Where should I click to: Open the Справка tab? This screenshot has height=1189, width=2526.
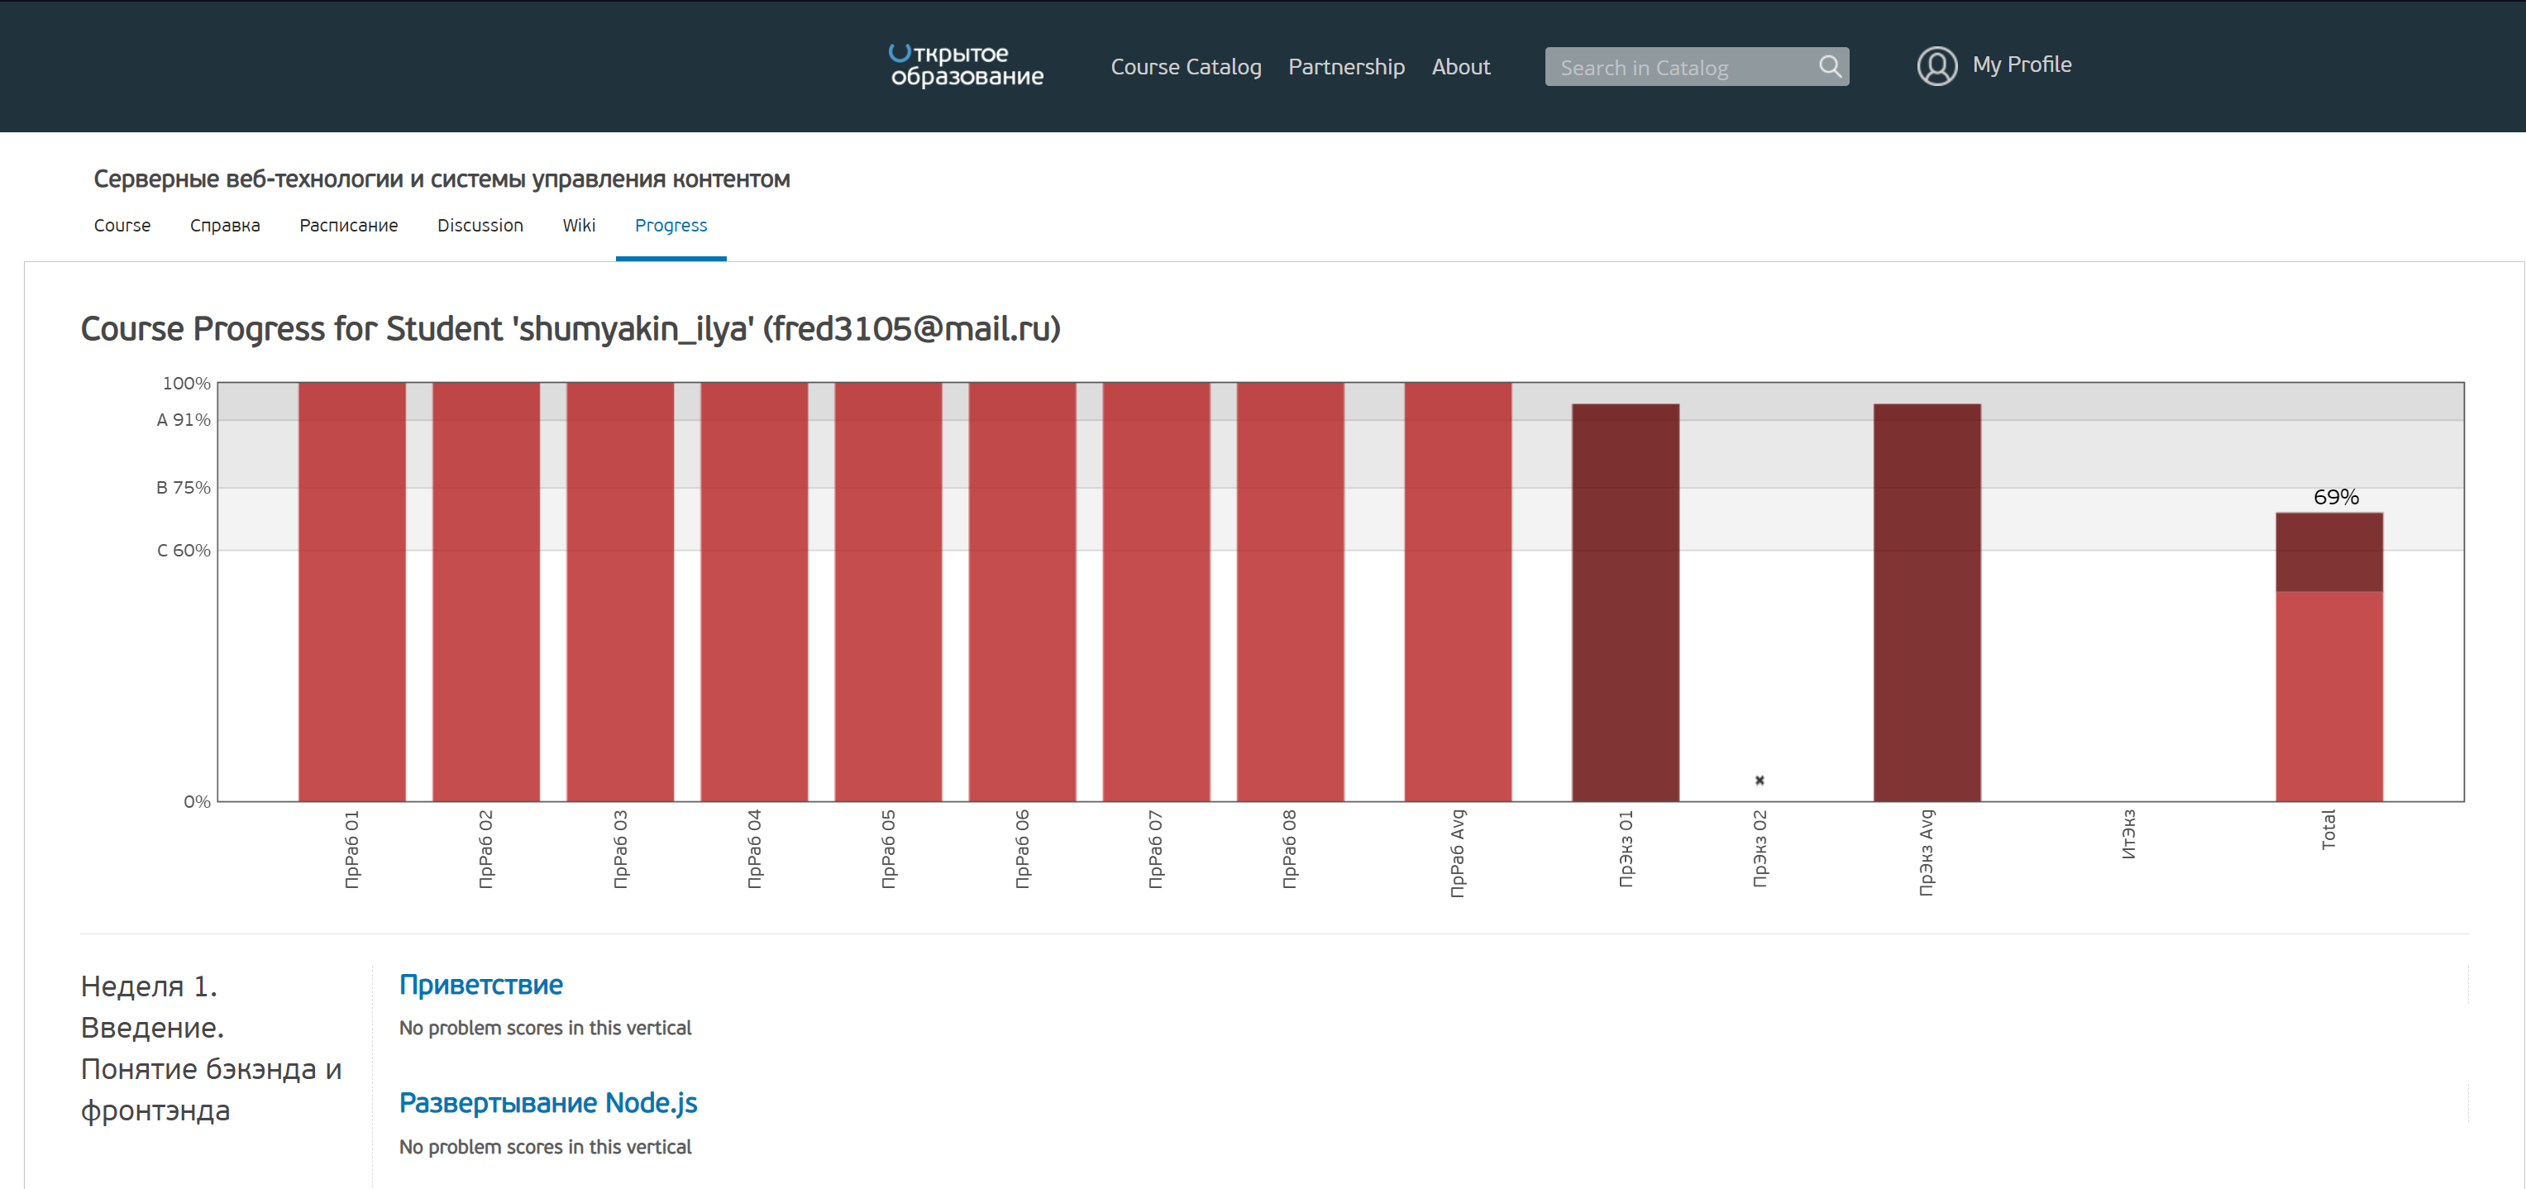(225, 226)
